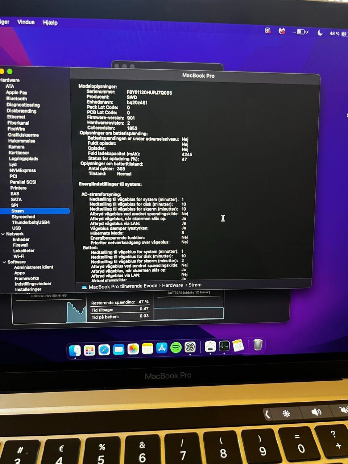The image size is (348, 464).
Task: Select USB in the sidebar
Action: tap(17, 228)
